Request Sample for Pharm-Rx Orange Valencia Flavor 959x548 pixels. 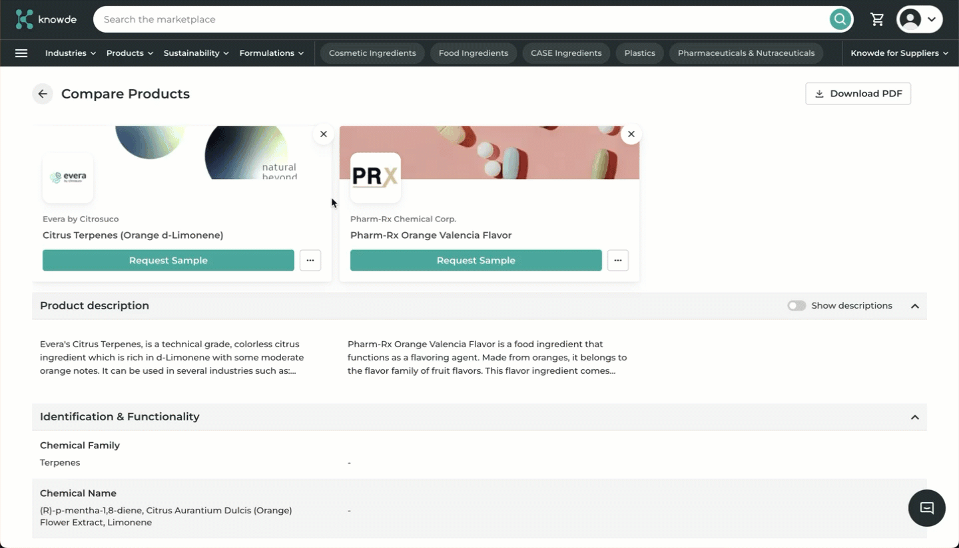476,261
